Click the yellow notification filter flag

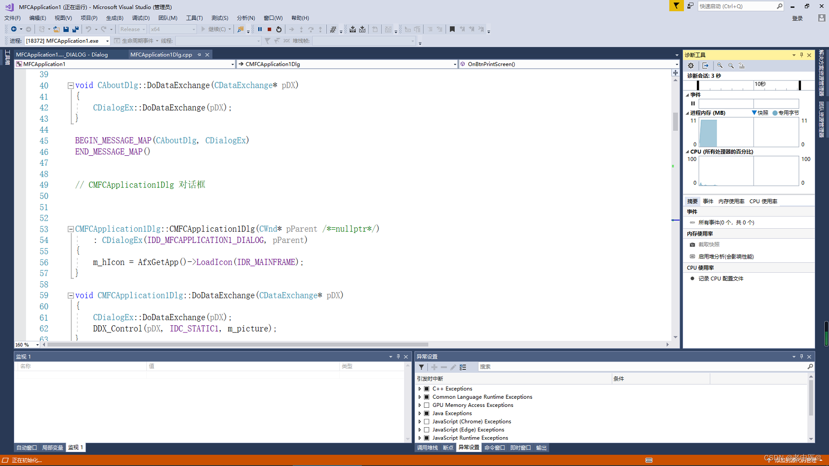[676, 6]
